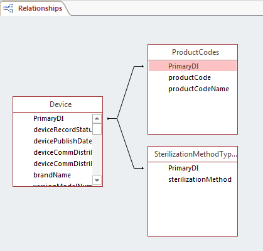Click the Device list scroll-up arrow
The width and height of the screenshot is (263, 251).
[x=97, y=118]
